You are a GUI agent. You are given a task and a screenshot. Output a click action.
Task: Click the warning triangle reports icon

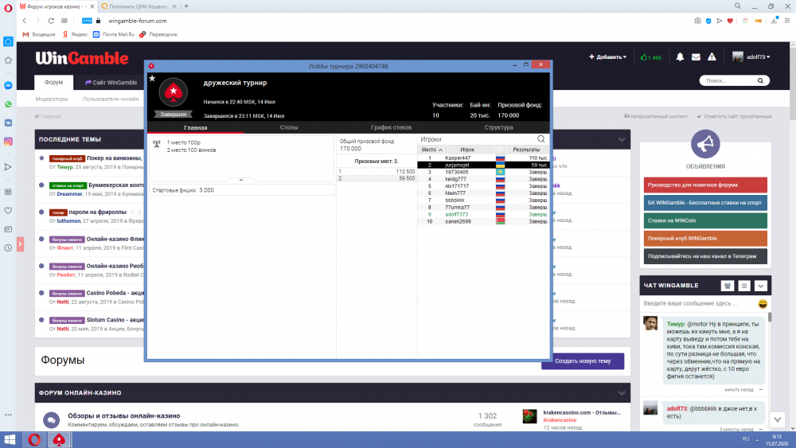712,57
